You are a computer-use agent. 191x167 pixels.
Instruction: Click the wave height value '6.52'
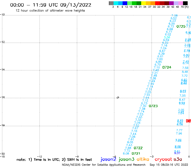coord(174,18)
